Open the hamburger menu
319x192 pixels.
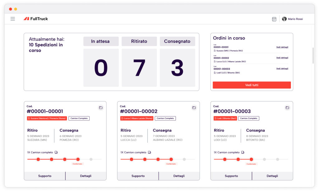pos(13,19)
